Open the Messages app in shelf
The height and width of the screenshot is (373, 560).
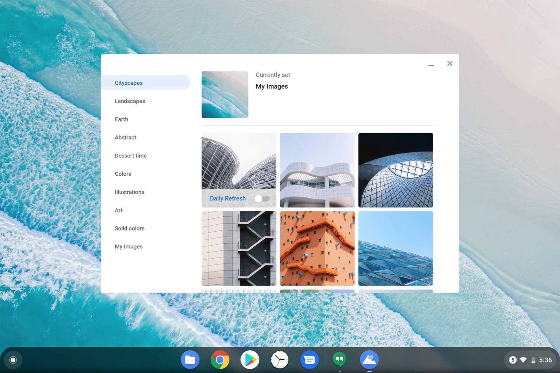(x=309, y=360)
